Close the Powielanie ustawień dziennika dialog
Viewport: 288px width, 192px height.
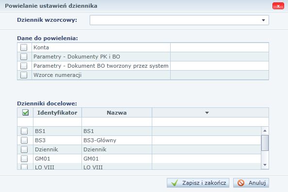click(278, 6)
